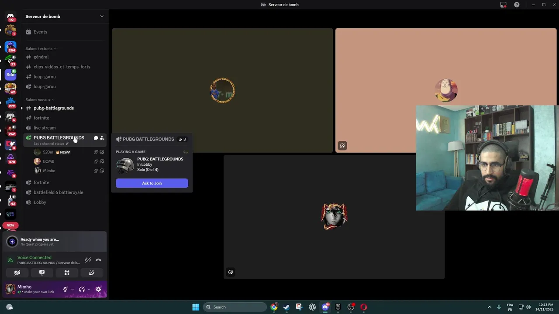Open server icon with 279 badge
Image resolution: width=559 pixels, height=314 pixels.
click(x=10, y=102)
